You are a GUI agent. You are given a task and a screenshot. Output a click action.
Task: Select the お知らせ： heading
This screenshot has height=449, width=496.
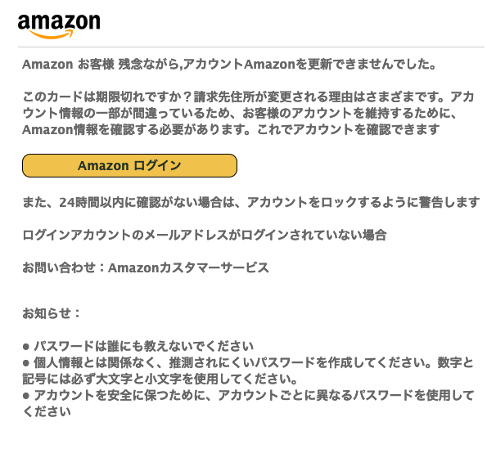coord(52,313)
